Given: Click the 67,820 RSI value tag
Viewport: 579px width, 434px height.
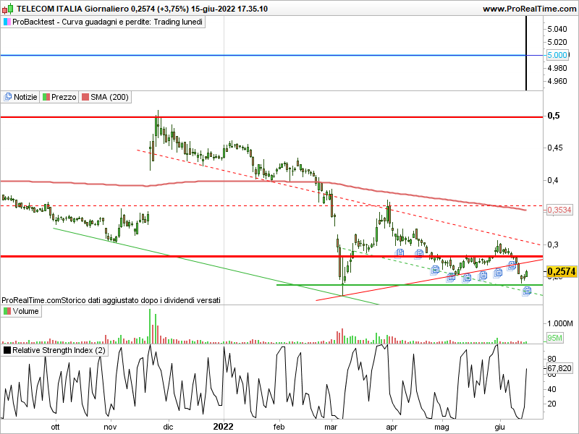Looking at the screenshot, I should [x=559, y=368].
